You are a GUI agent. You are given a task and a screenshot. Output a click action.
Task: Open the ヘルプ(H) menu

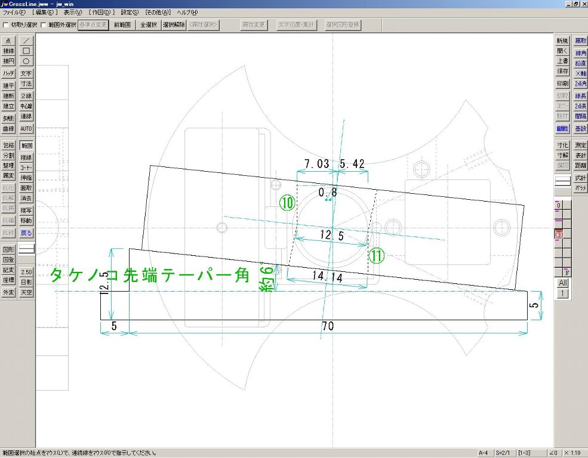click(187, 13)
